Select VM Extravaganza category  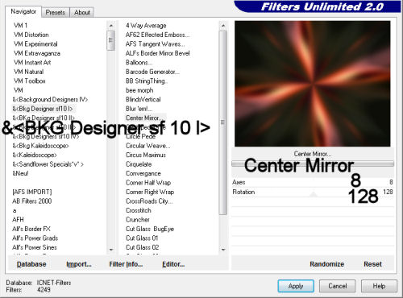point(37,53)
